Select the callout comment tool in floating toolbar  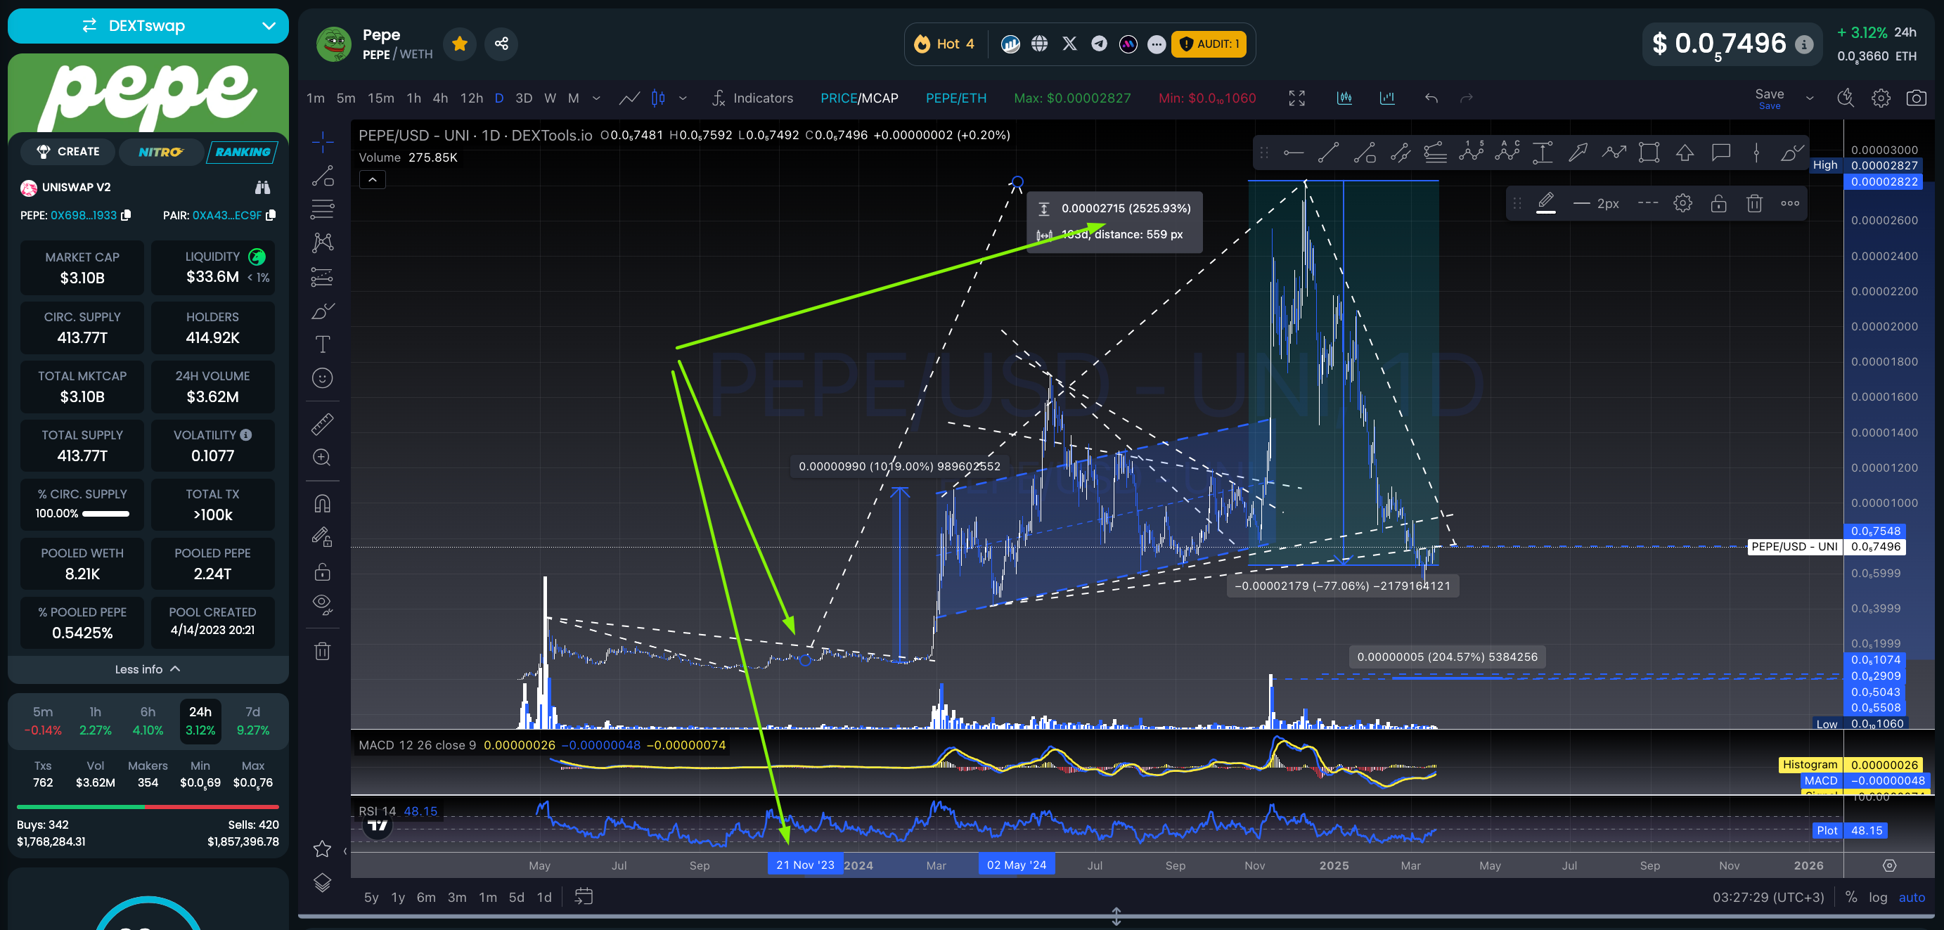click(1721, 153)
